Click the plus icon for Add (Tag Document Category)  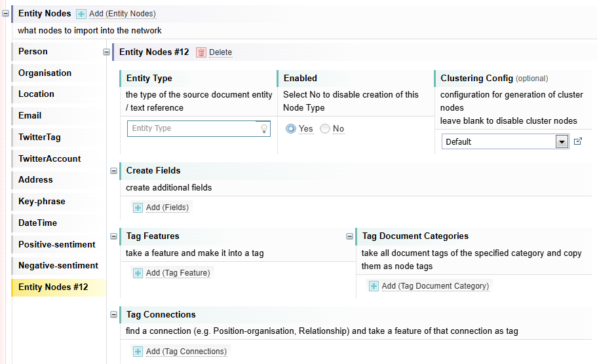[374, 286]
